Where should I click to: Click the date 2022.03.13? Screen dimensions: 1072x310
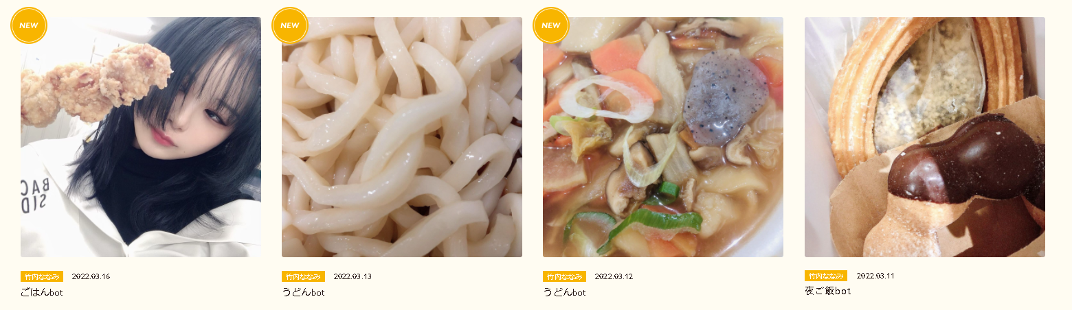(352, 276)
